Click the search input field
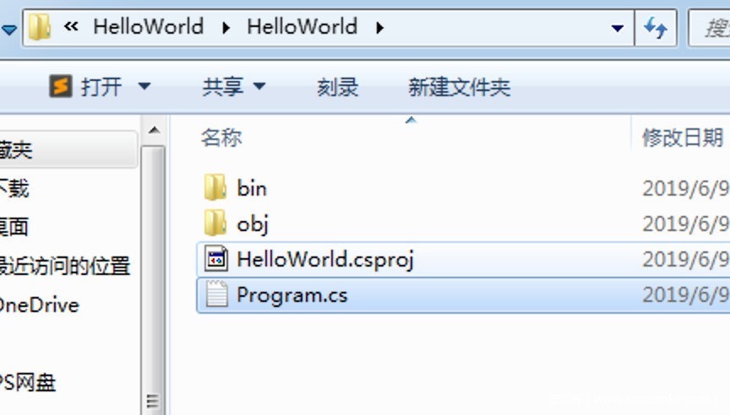The width and height of the screenshot is (730, 415). (x=713, y=28)
